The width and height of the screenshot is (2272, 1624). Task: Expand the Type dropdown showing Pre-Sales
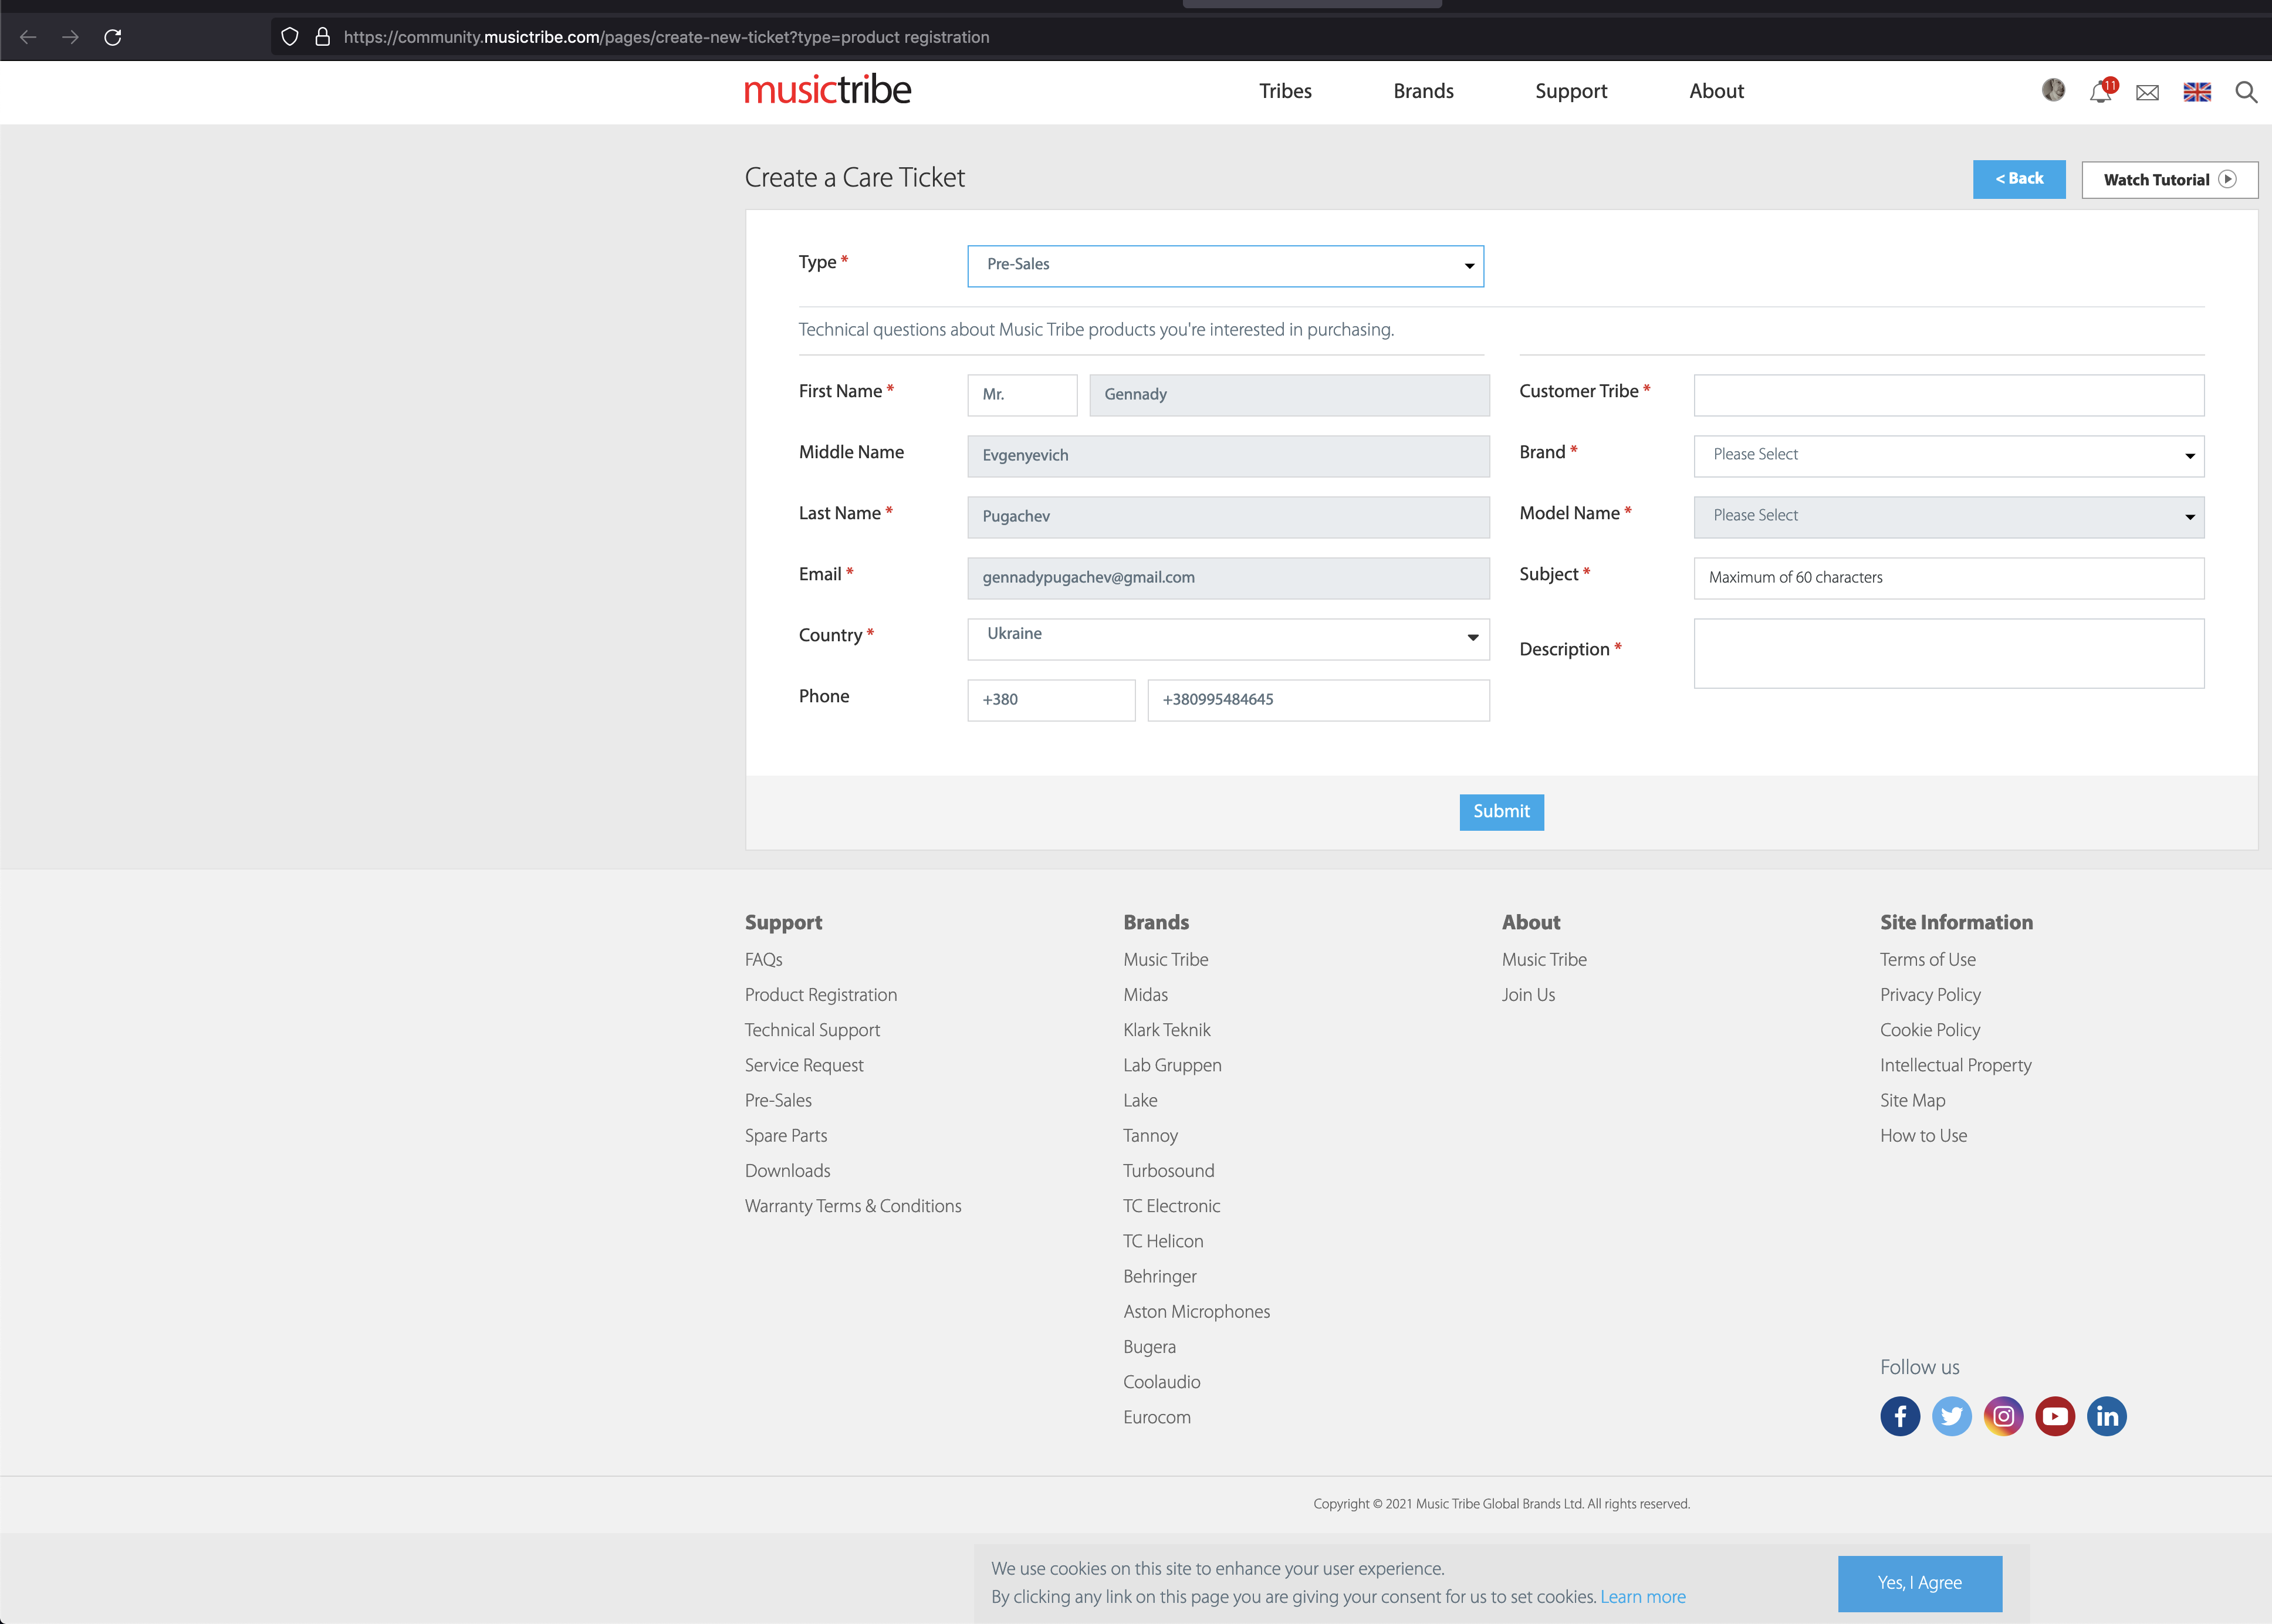point(1224,265)
